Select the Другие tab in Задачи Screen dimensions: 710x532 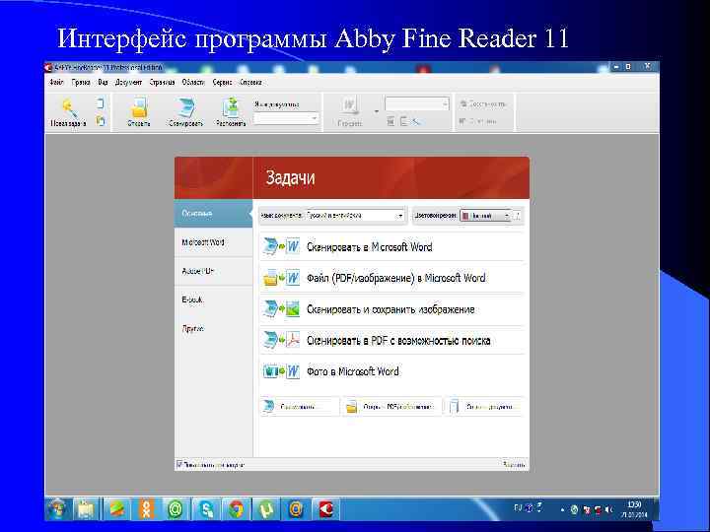(x=213, y=329)
